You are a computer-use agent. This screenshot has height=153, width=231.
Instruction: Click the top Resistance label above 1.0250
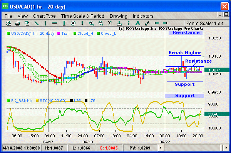coord(186,33)
